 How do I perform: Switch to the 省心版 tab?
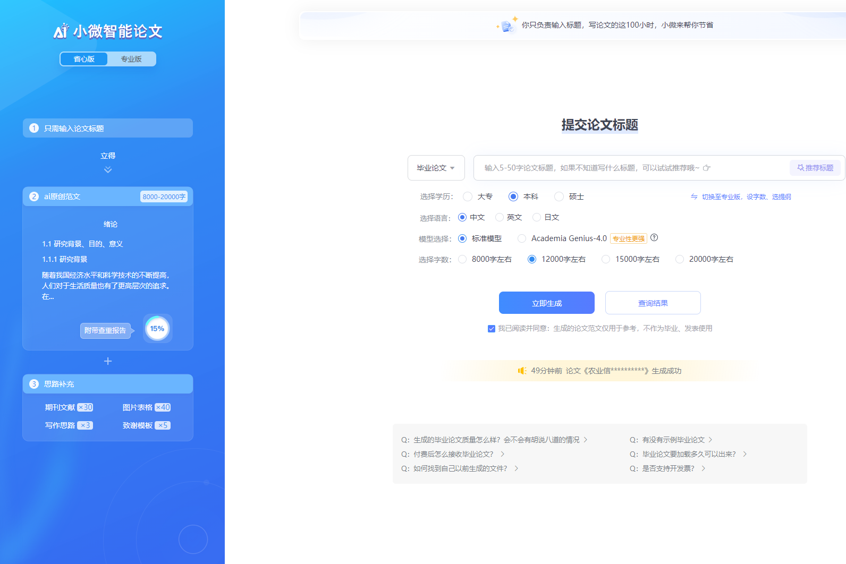84,59
